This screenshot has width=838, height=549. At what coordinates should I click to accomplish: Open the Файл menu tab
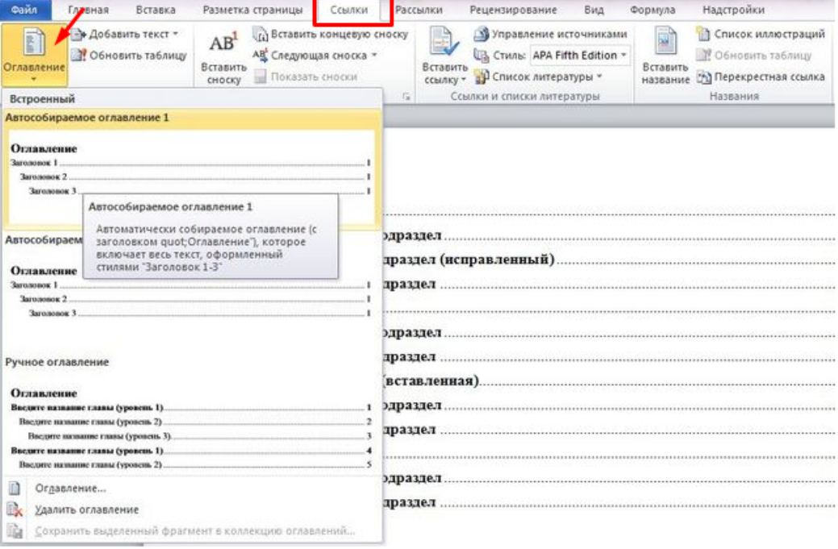pos(25,10)
